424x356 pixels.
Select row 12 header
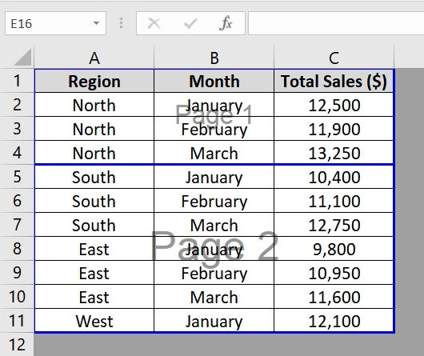pos(17,345)
